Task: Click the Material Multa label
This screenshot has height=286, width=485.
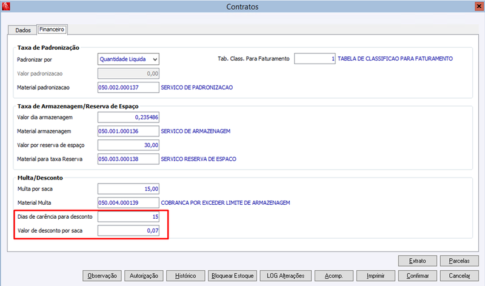Action: click(x=34, y=203)
